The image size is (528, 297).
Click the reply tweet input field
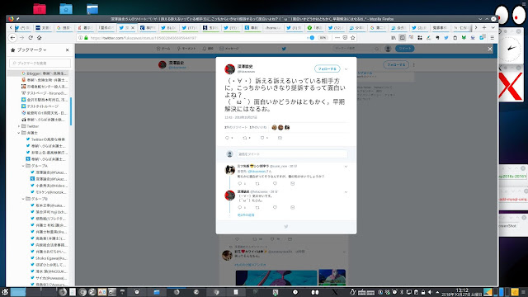pyautogui.click(x=291, y=154)
